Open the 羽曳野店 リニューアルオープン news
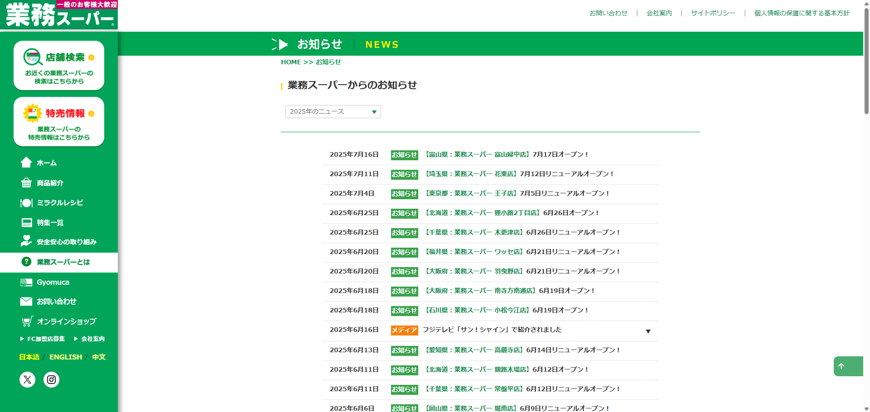The image size is (870, 412). 522,271
